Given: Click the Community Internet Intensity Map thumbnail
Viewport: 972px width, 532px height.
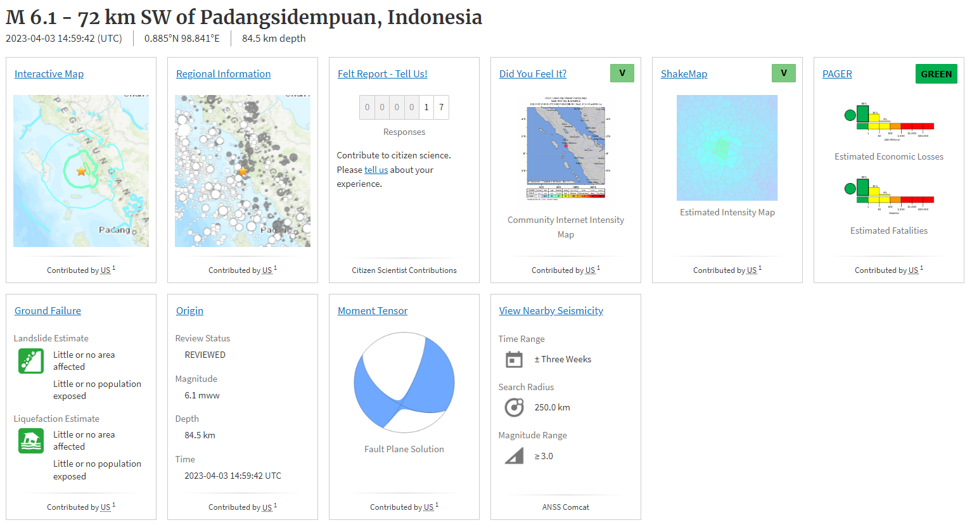Looking at the screenshot, I should click(566, 150).
